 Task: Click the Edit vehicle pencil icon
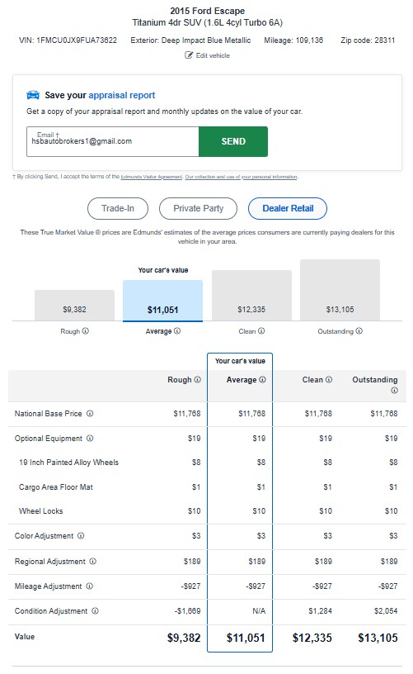pyautogui.click(x=189, y=55)
